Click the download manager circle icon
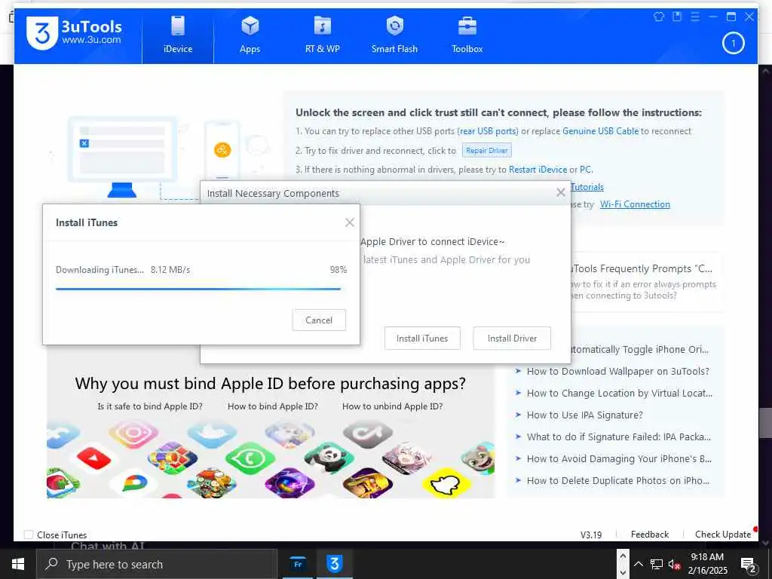 (733, 43)
